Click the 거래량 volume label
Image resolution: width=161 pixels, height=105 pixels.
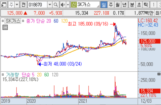coord(12,75)
